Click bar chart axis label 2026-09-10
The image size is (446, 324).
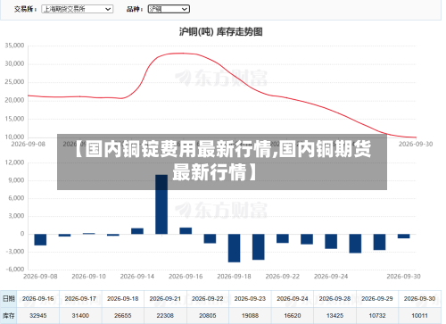click(88, 277)
